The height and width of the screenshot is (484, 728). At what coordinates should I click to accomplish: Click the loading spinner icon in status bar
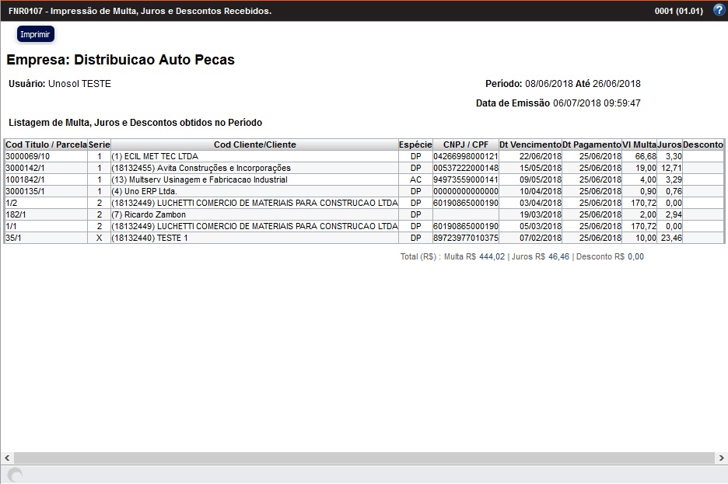click(x=15, y=475)
